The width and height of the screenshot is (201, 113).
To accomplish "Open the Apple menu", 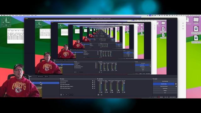I will [x=2, y=15].
